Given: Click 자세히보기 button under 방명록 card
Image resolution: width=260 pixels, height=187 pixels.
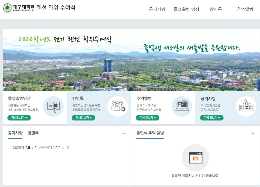Looking at the screenshot, I should pos(83,118).
